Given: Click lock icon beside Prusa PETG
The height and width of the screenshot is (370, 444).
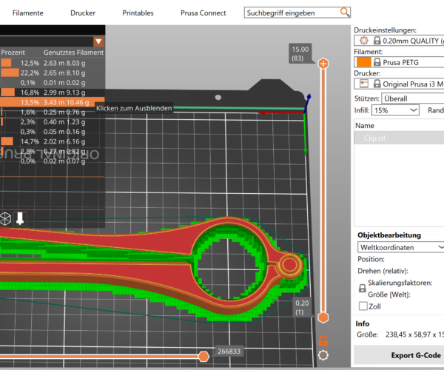Looking at the screenshot, I should pos(377,62).
